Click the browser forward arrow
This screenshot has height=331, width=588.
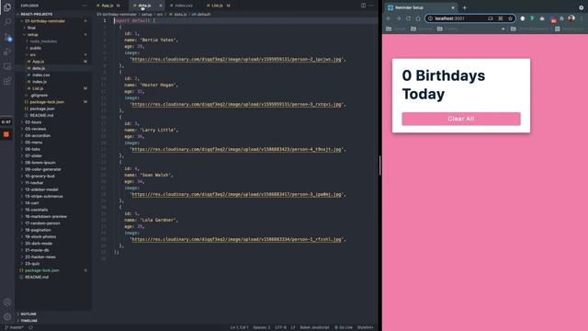(398, 18)
